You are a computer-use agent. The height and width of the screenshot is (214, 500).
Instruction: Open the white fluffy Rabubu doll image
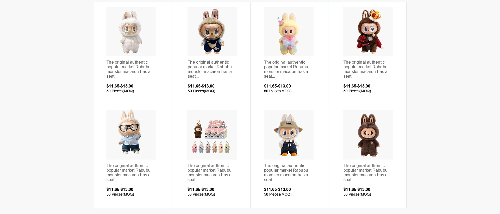(x=131, y=31)
